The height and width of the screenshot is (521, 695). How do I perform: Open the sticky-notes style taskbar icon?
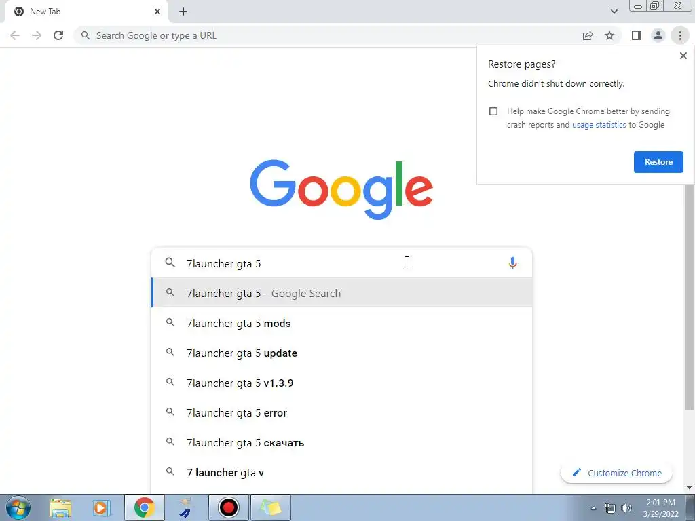click(270, 507)
